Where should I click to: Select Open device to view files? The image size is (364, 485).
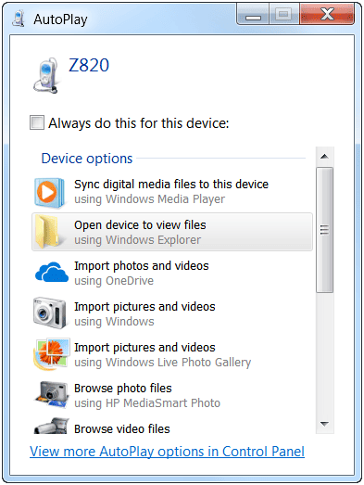click(171, 232)
